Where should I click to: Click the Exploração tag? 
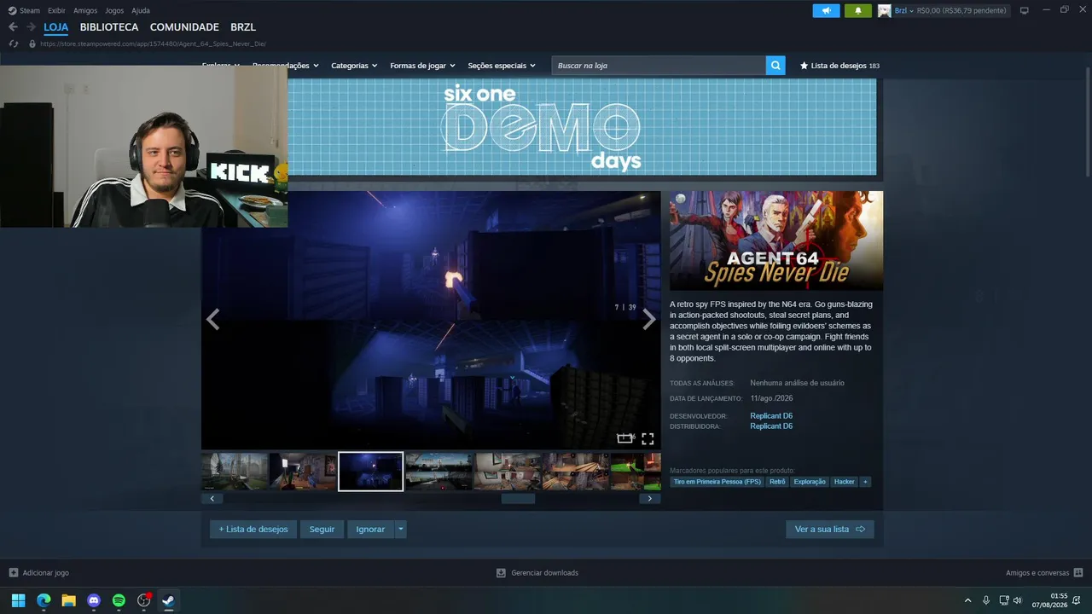coord(810,482)
